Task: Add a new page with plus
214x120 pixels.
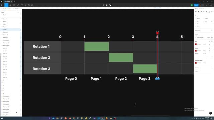Action: click(18, 12)
